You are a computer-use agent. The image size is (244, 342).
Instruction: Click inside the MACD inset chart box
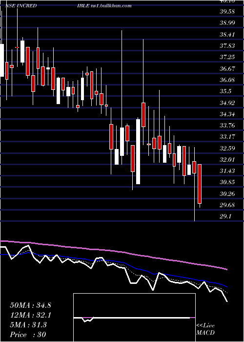click(x=134, y=318)
